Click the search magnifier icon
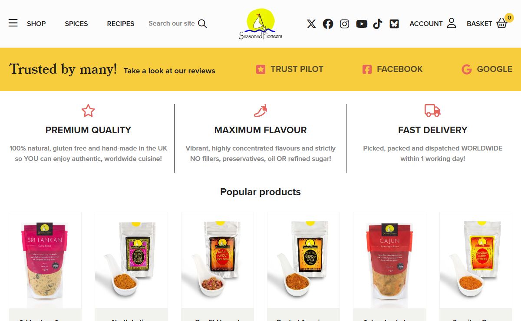521x321 pixels. tap(202, 23)
